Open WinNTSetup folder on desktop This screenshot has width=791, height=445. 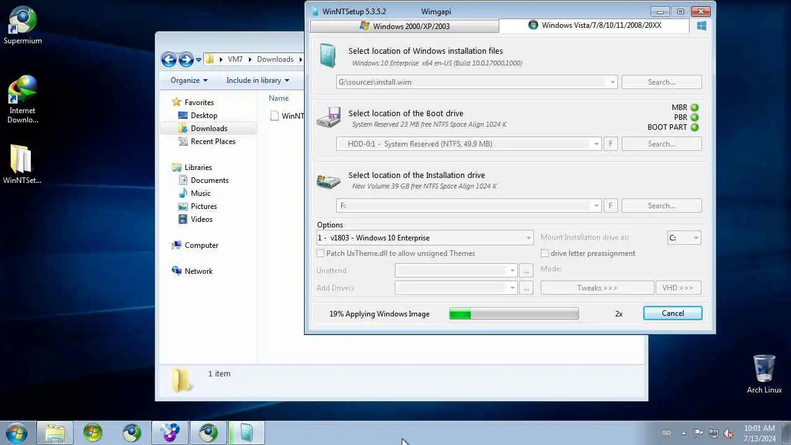point(22,164)
